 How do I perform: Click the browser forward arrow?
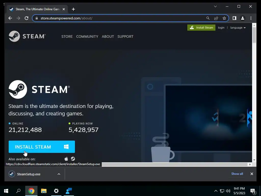point(18,18)
